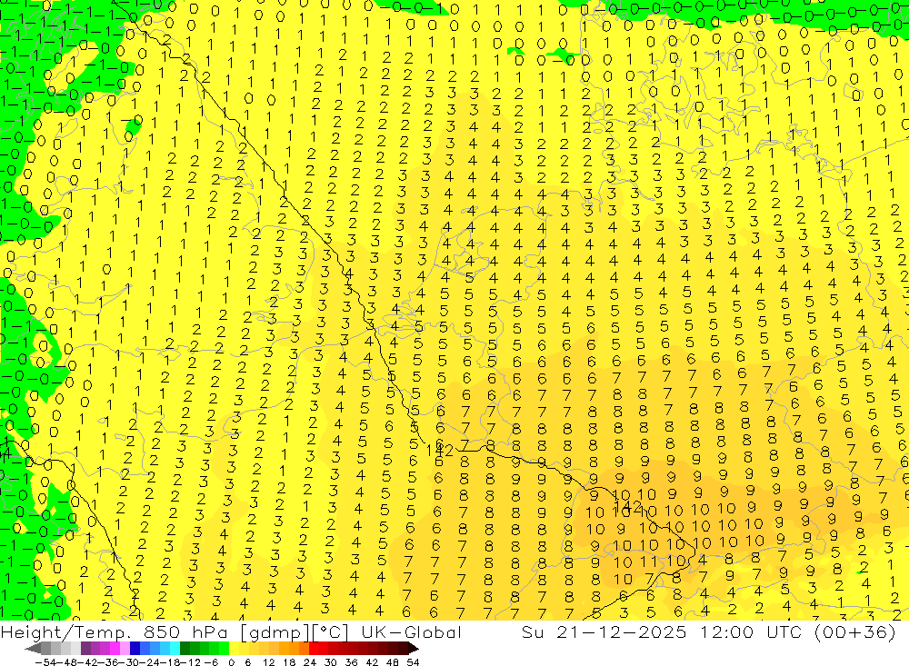This screenshot has height=666, width=909.
Task: Pick the dark blue swatch in legend
Action: 135,649
